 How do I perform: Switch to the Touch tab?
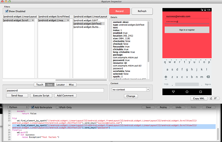[x=40, y=84]
